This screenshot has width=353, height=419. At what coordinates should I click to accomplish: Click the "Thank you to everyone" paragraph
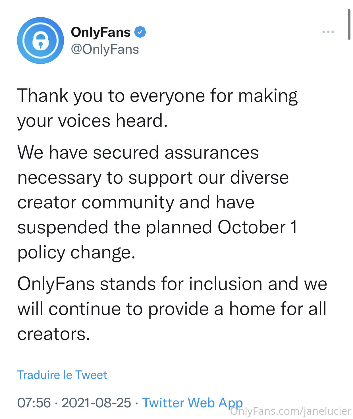click(157, 108)
